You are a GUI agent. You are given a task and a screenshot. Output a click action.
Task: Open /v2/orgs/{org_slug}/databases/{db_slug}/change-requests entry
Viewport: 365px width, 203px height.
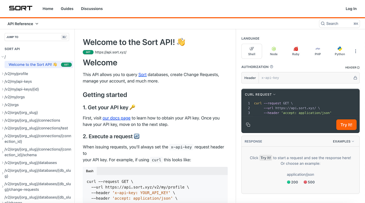(x=38, y=186)
